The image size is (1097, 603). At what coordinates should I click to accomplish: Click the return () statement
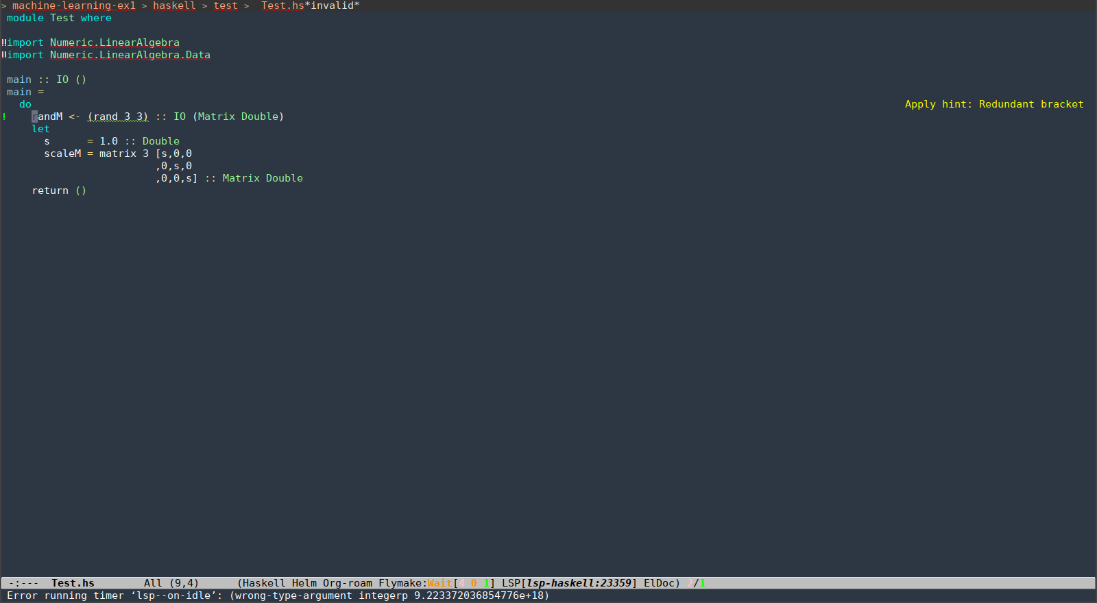pos(59,190)
